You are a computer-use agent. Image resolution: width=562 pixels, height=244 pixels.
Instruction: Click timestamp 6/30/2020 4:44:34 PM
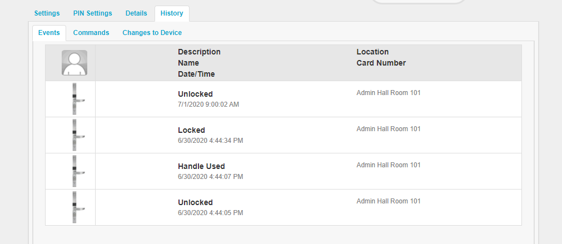click(210, 141)
